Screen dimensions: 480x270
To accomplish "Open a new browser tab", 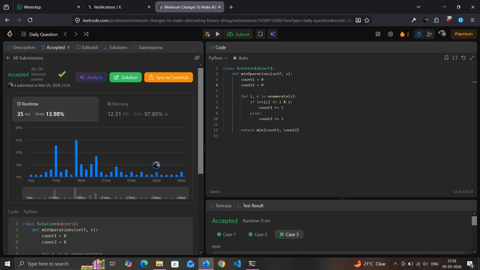I will [231, 7].
